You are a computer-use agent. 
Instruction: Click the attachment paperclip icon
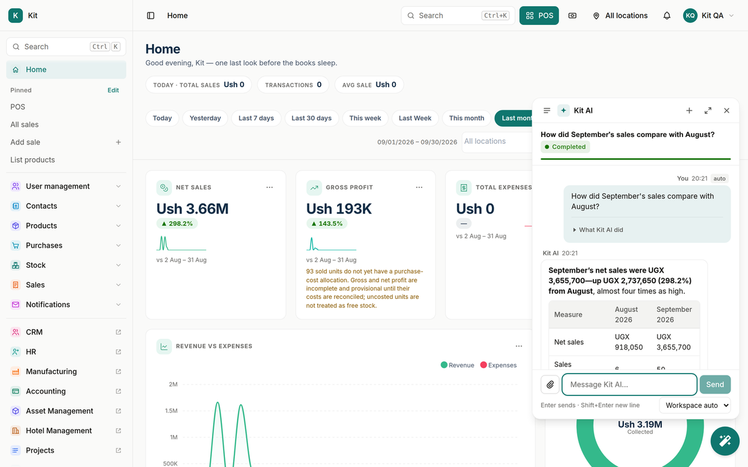click(550, 385)
